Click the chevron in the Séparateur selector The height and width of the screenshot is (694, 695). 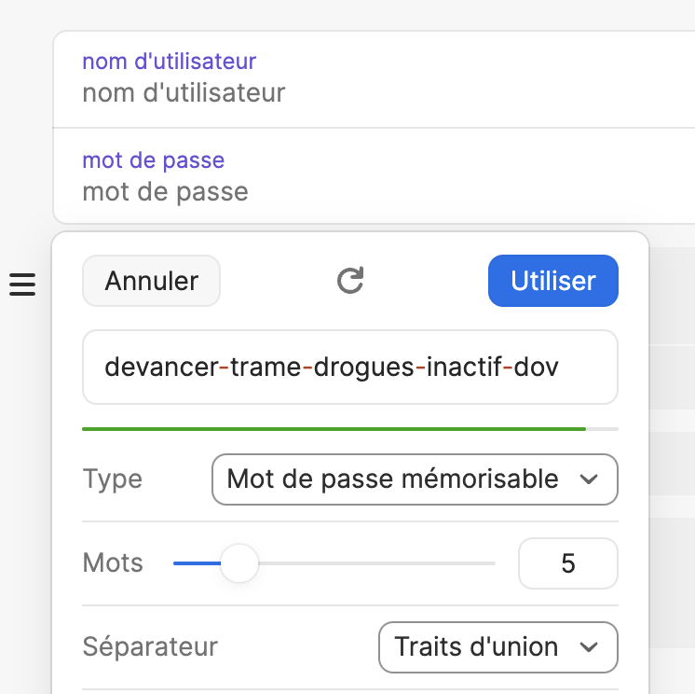click(x=589, y=647)
